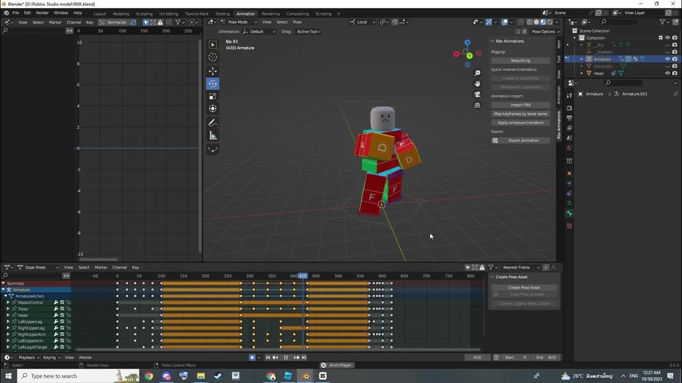Open the Render menu
Screen dimensions: 682x383
tap(43, 13)
